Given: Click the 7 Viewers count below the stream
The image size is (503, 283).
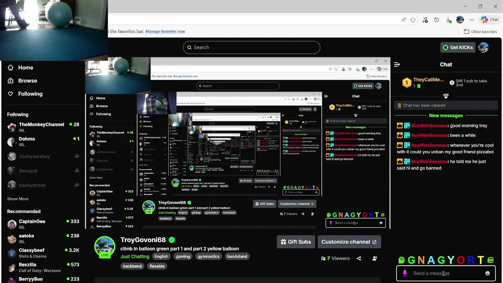Looking at the screenshot, I should pyautogui.click(x=335, y=258).
